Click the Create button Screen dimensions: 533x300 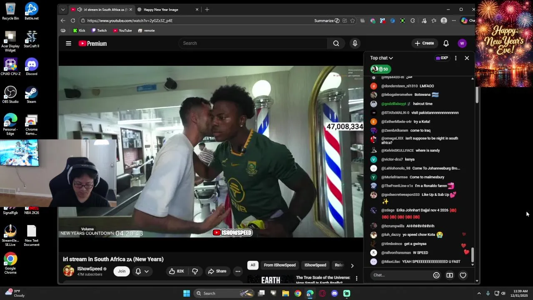424,43
